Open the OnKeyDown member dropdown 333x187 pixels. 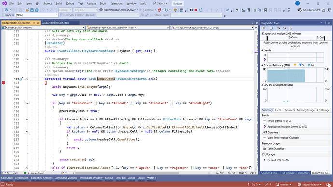(x=212, y=27)
